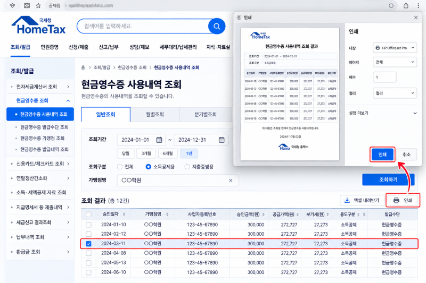Sort table by 승인금액(원) column arrows
The height and width of the screenshot is (283, 426).
(x=263, y=215)
